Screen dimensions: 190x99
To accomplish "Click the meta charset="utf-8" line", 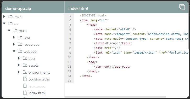I will pyautogui.click(x=115, y=29).
